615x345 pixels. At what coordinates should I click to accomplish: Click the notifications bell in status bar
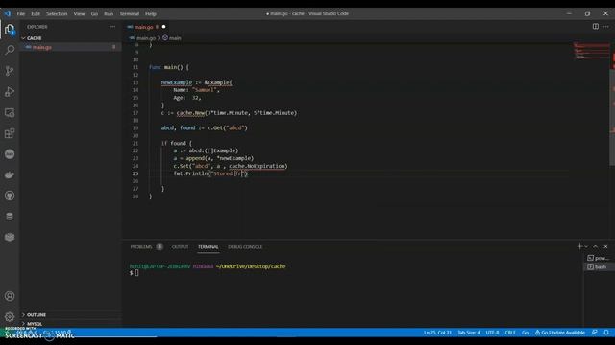click(x=606, y=333)
